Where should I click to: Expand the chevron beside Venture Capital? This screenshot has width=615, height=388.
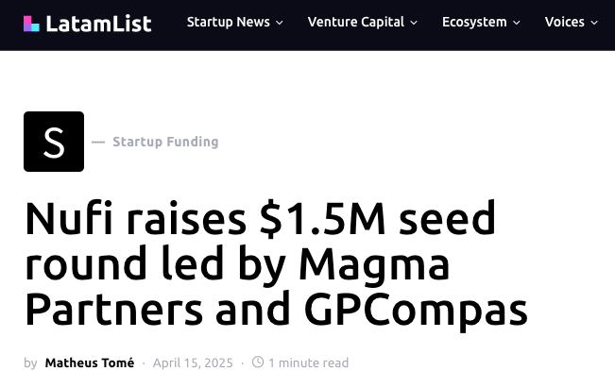(414, 23)
